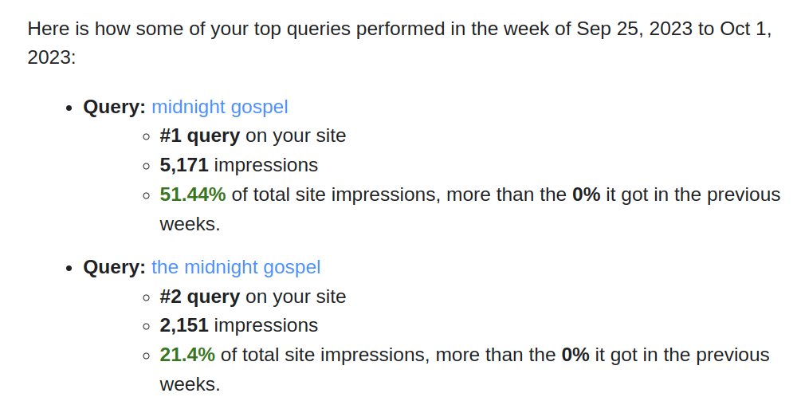The width and height of the screenshot is (797, 401).
Task: Click the green 21.4% figure
Action: (x=187, y=355)
